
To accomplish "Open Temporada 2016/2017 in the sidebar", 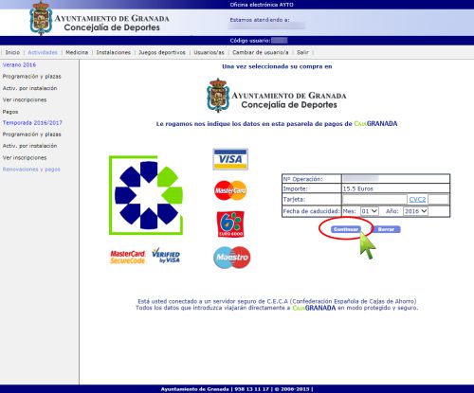I will 32,122.
